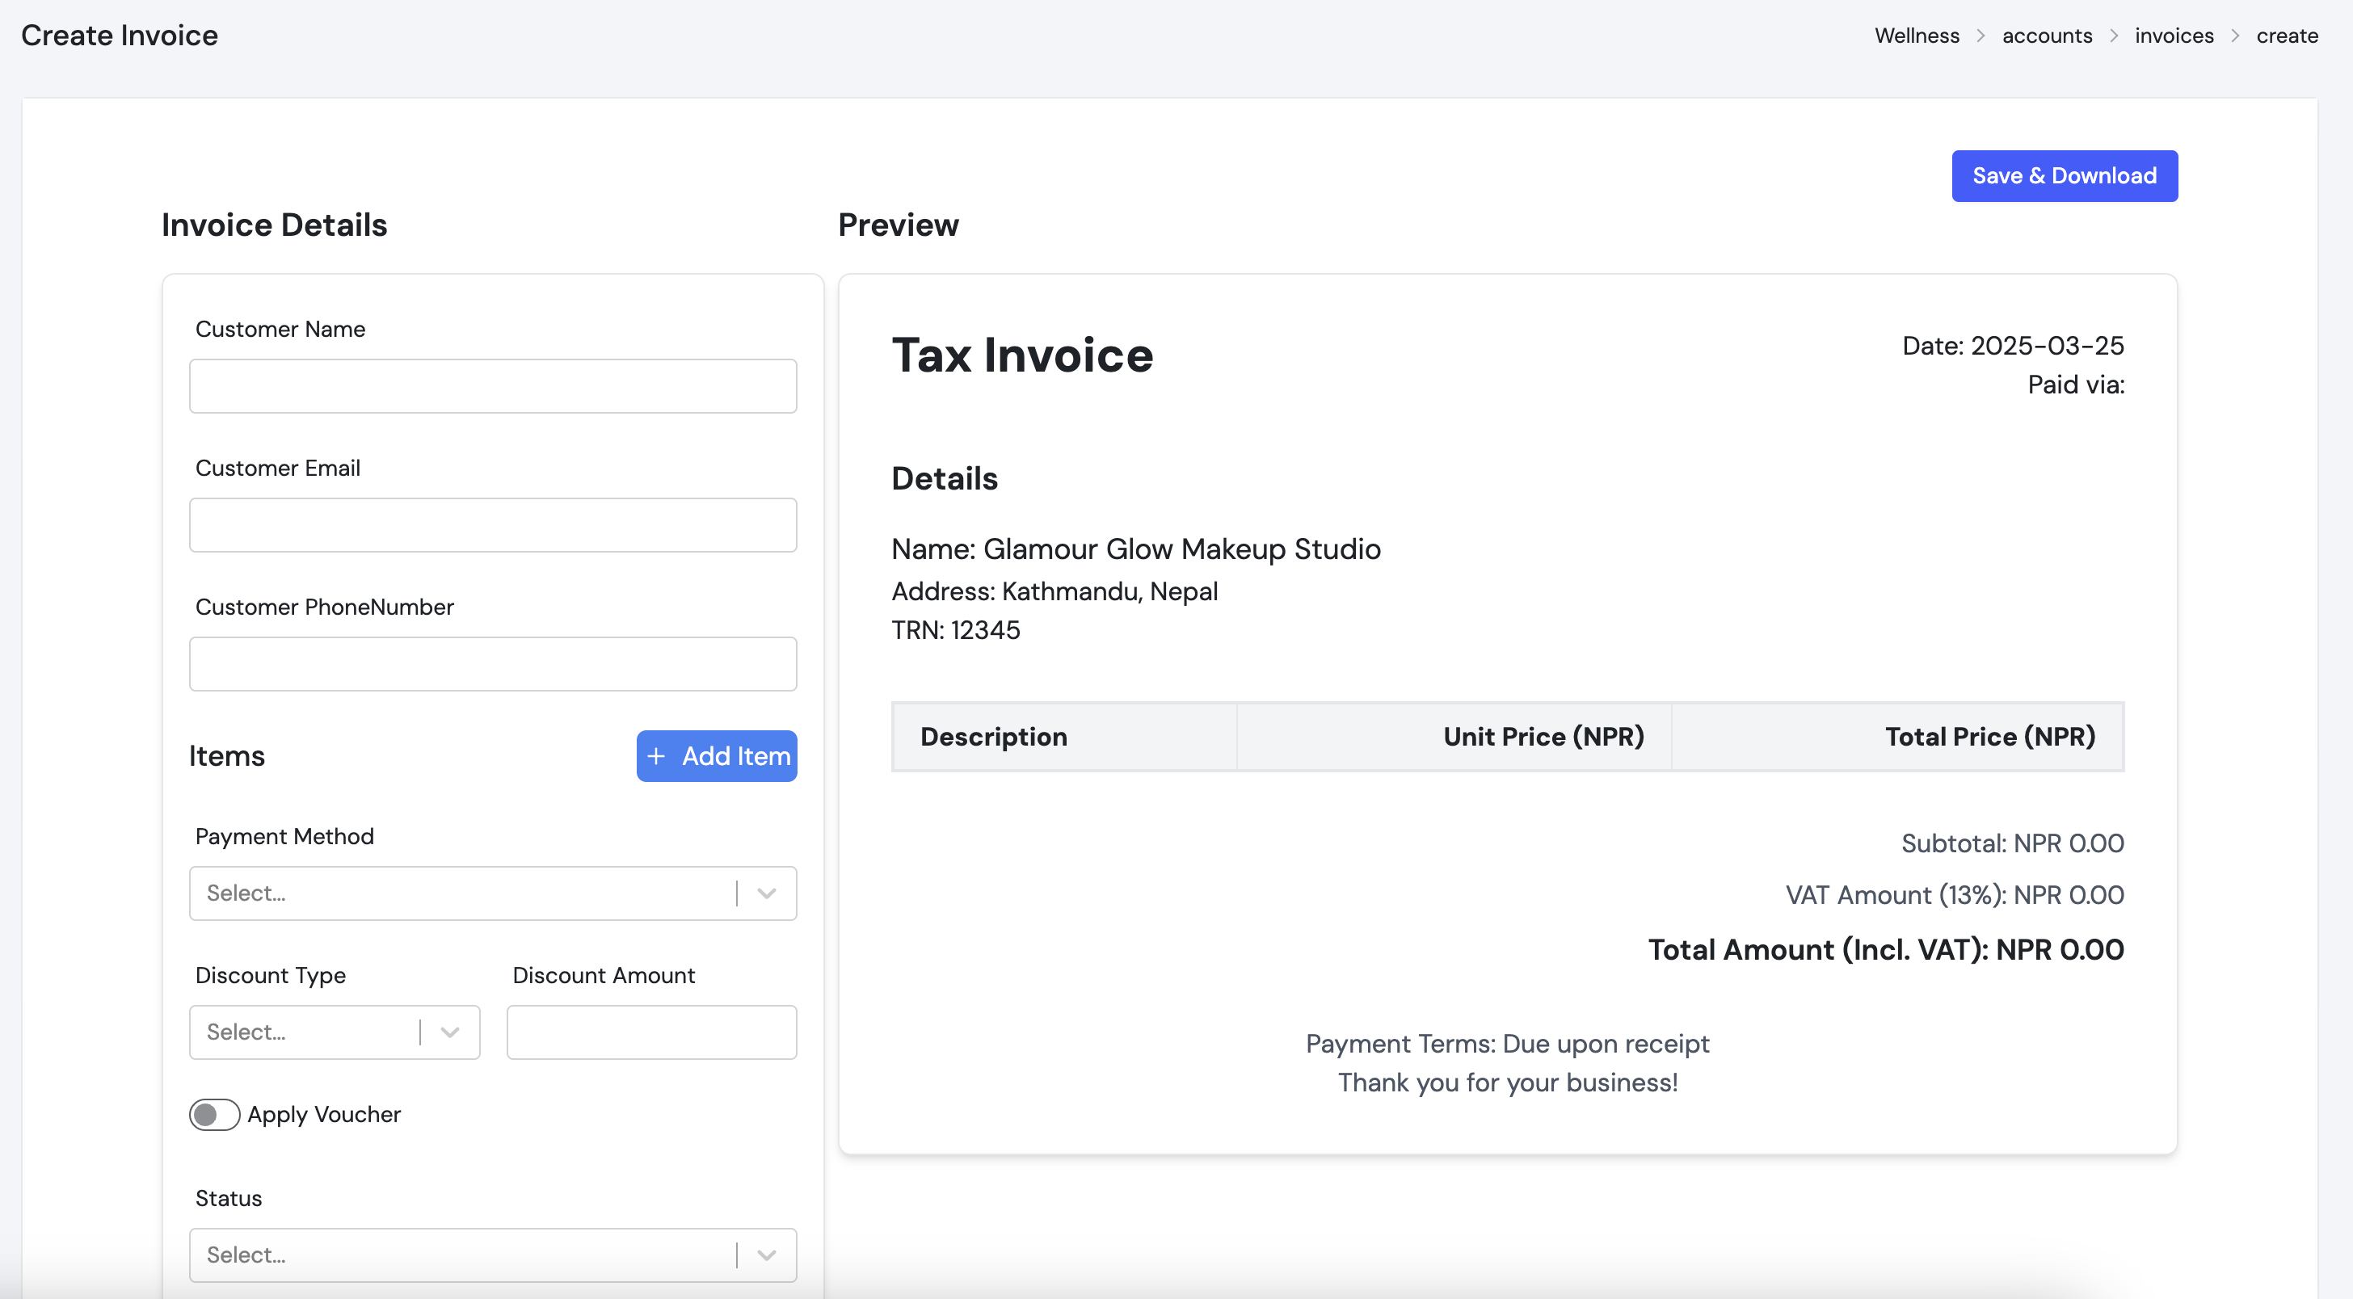Screen dimensions: 2353x1299
Task: Click the Description column header
Action: [994, 736]
